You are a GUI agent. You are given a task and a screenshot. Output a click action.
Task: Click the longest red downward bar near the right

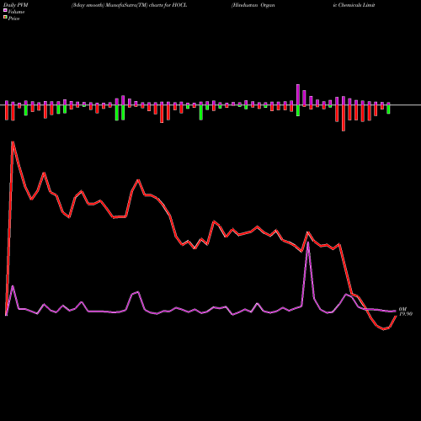tap(344, 118)
